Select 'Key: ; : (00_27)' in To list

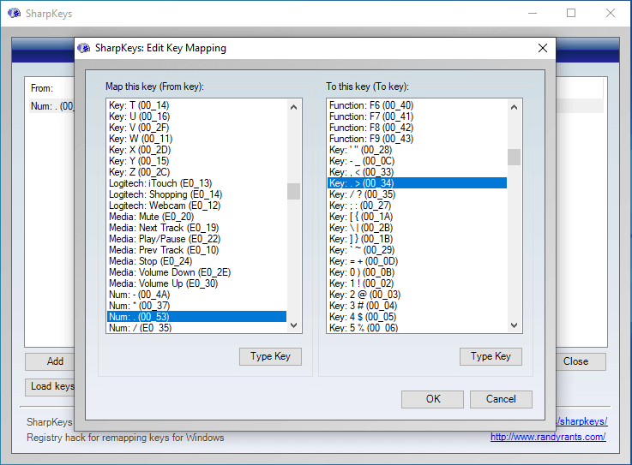417,206
